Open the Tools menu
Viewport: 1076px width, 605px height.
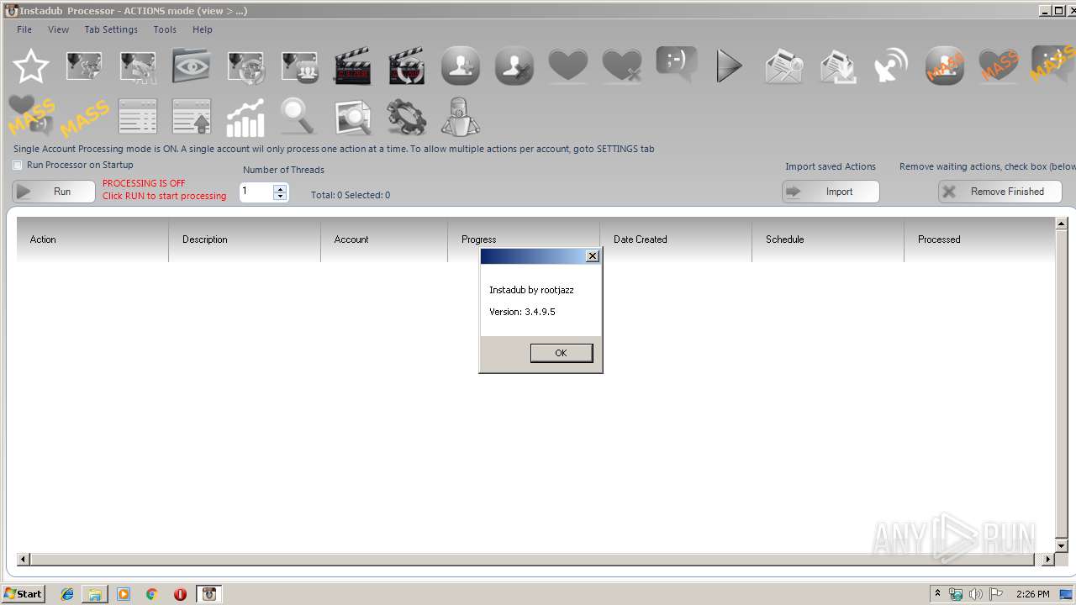click(x=165, y=29)
